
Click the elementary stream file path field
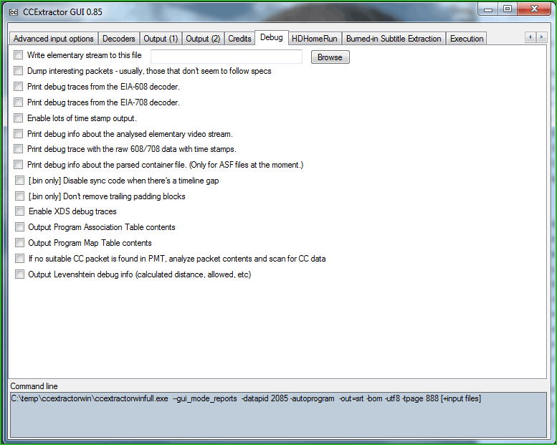tap(226, 57)
